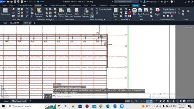Switch to the Home ribbon tab
This screenshot has width=194, height=109.
[4, 5]
